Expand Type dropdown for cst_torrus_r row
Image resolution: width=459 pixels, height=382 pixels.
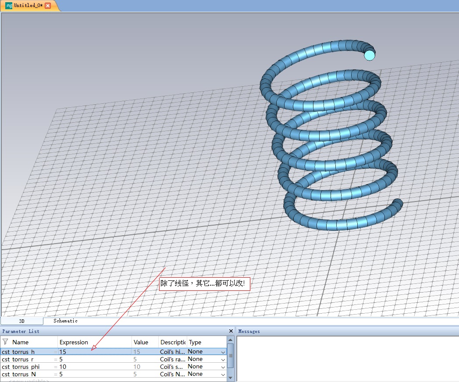pos(223,359)
